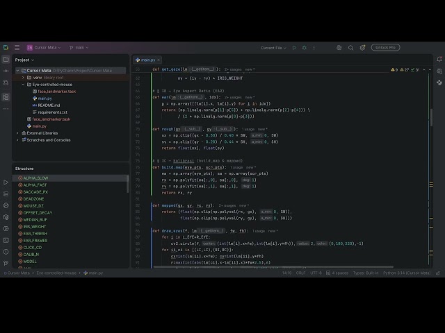Collapse the Cursor Mata root folder
445x333 pixels.
point(17,71)
